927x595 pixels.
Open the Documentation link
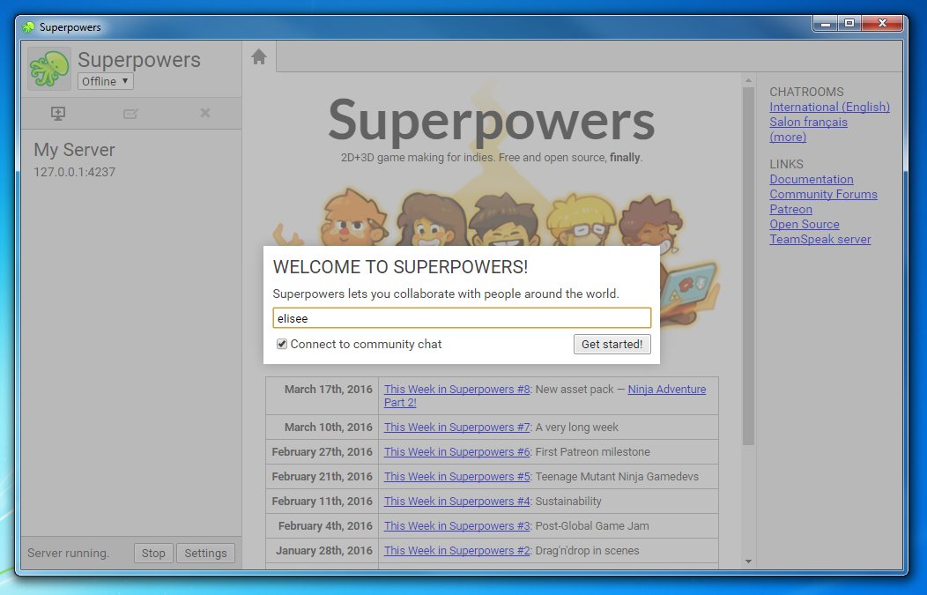click(811, 179)
